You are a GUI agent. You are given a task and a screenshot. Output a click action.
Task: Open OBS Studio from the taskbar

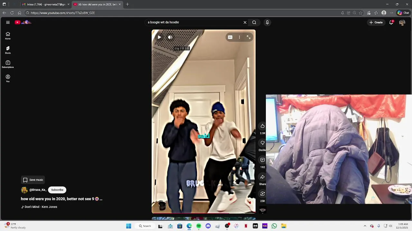[227, 226]
